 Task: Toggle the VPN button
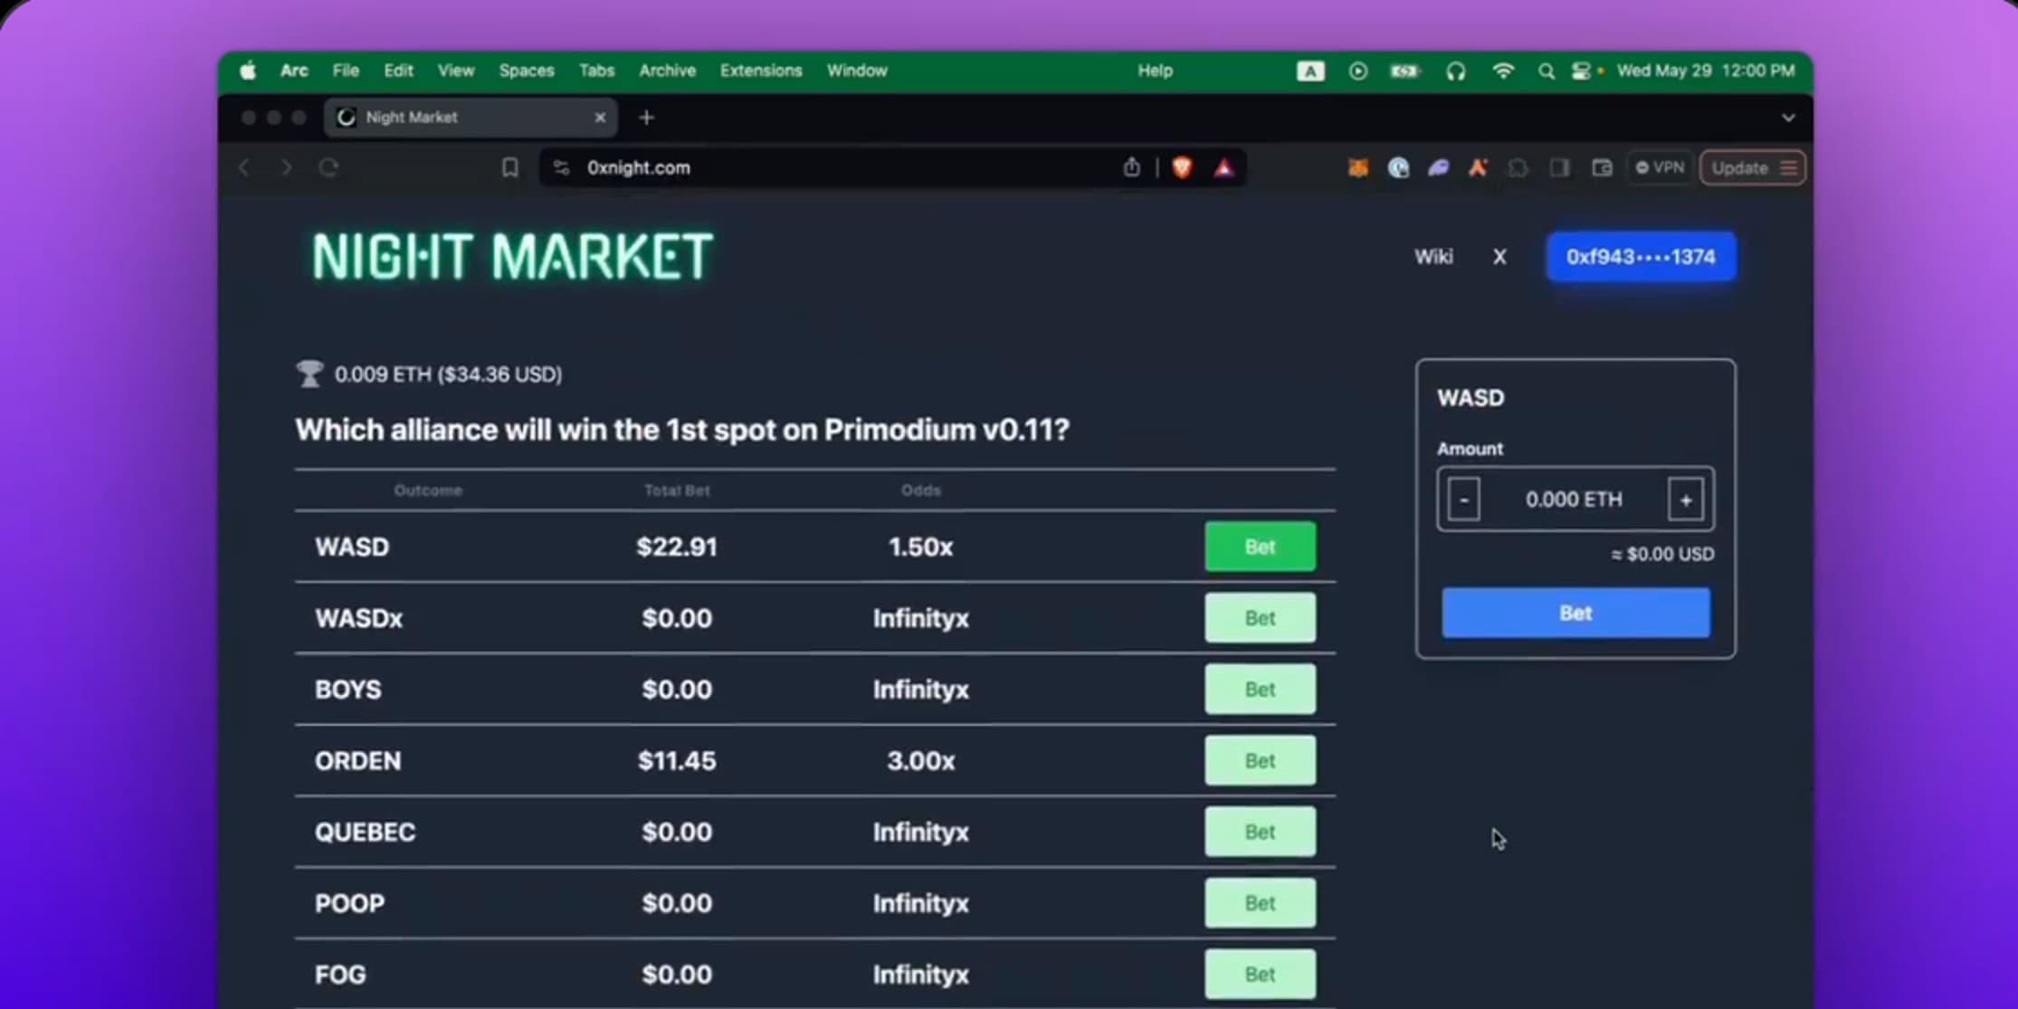click(x=1660, y=167)
